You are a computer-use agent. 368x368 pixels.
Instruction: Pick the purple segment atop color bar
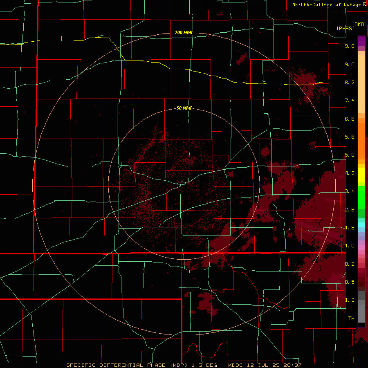361,41
